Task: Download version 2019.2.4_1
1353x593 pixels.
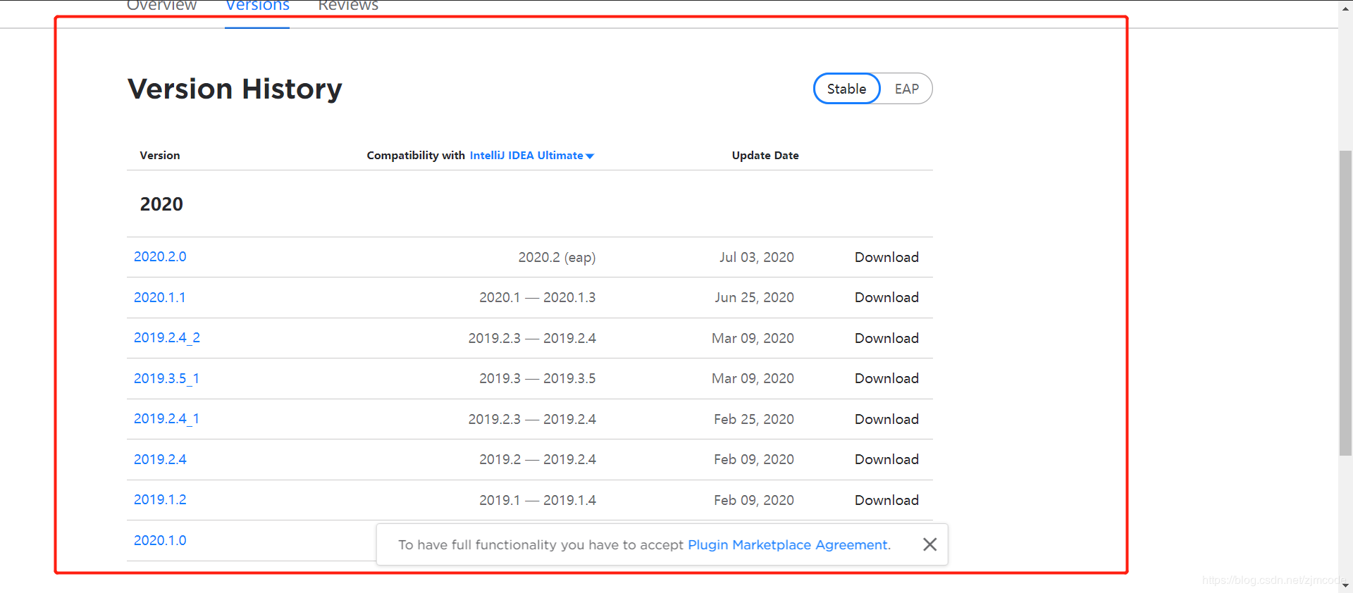Action: click(886, 419)
